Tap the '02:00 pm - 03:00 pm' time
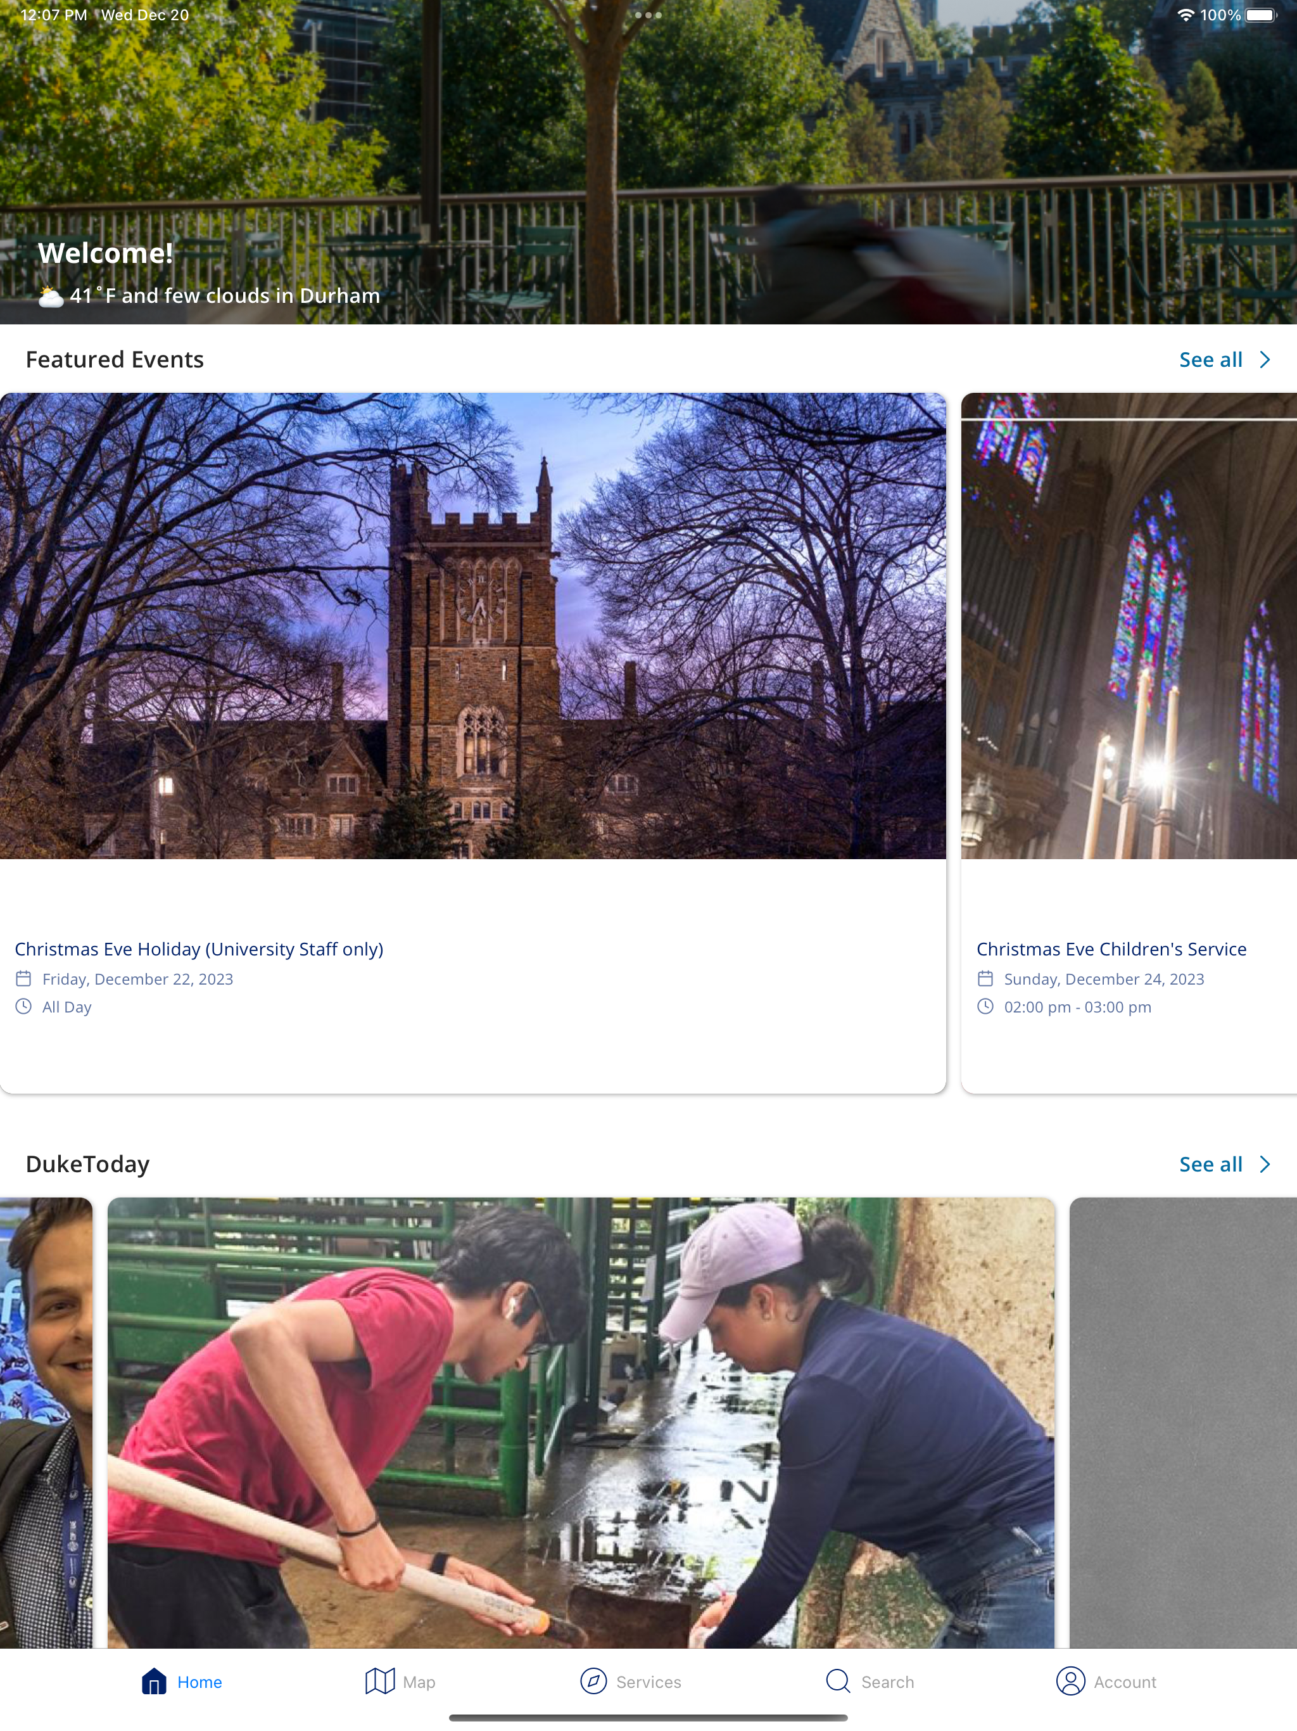Image resolution: width=1297 pixels, height=1731 pixels. [x=1077, y=1007]
